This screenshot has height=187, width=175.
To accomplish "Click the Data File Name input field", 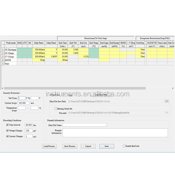I will pos(85,125).
